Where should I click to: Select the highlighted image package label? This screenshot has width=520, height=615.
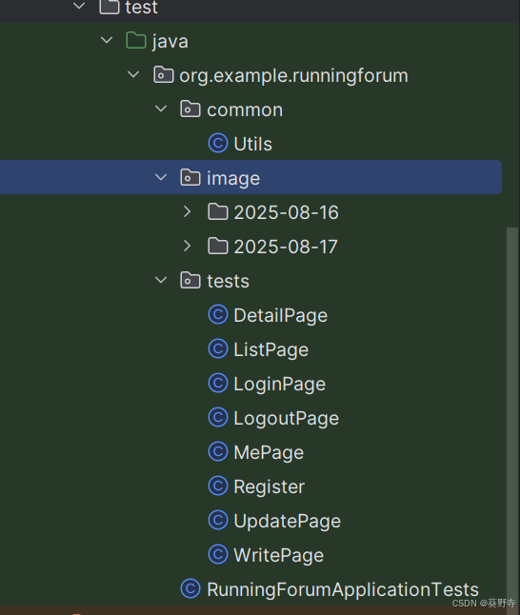[x=233, y=178]
